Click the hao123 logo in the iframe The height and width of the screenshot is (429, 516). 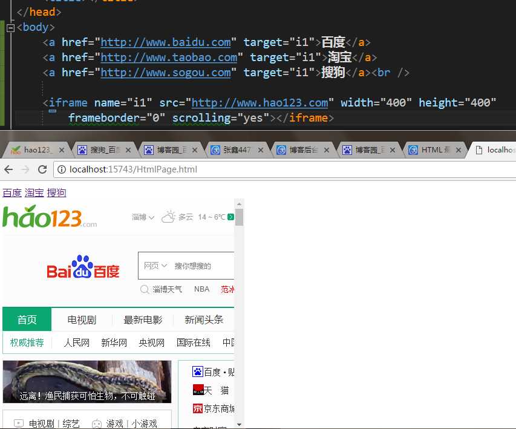50,217
